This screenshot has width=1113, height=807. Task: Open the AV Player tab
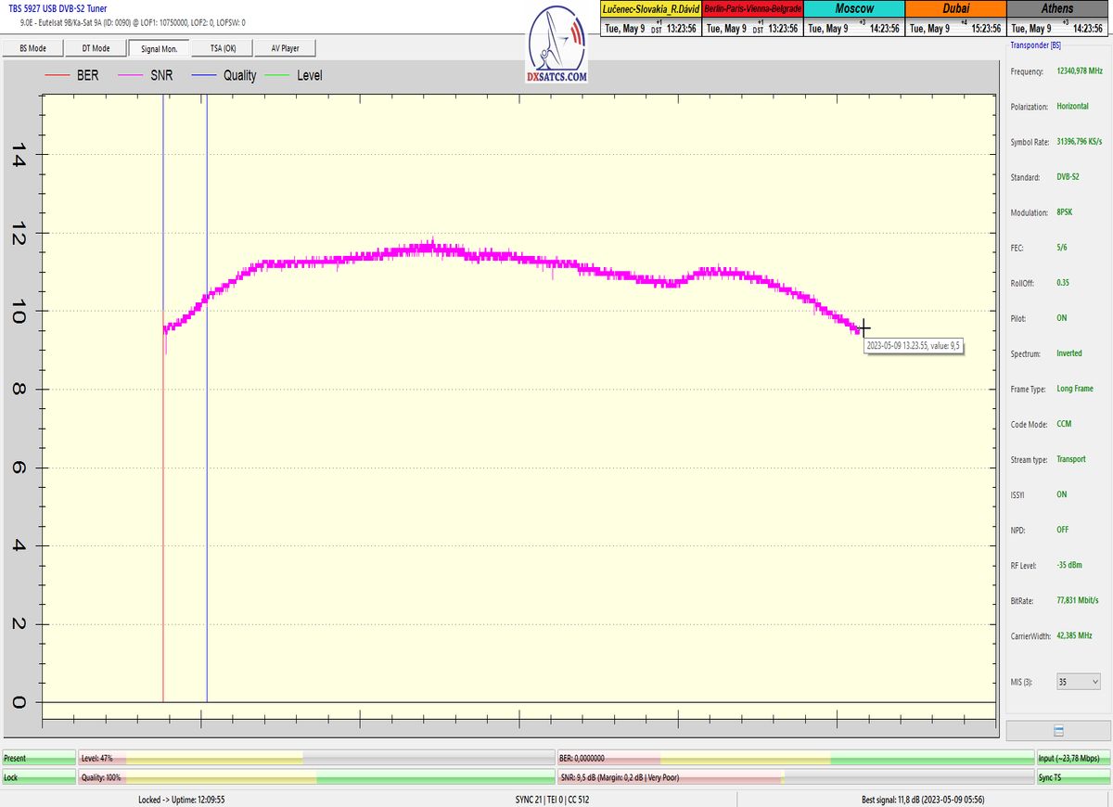pos(285,48)
